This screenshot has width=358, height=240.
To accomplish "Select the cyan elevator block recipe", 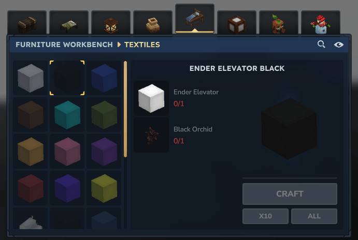I will [67, 115].
